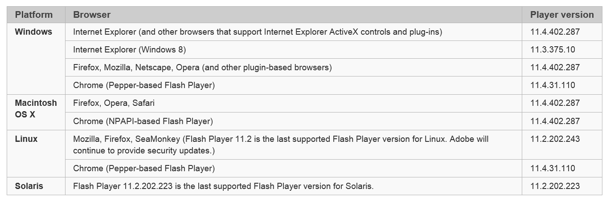Click the Internet Explorer ActiveX browser row
The height and width of the screenshot is (201, 606).
[x=257, y=32]
